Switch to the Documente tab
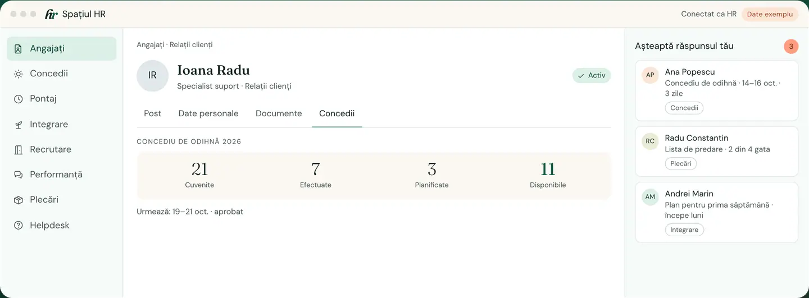Viewport: 809px width, 298px height. click(x=279, y=113)
